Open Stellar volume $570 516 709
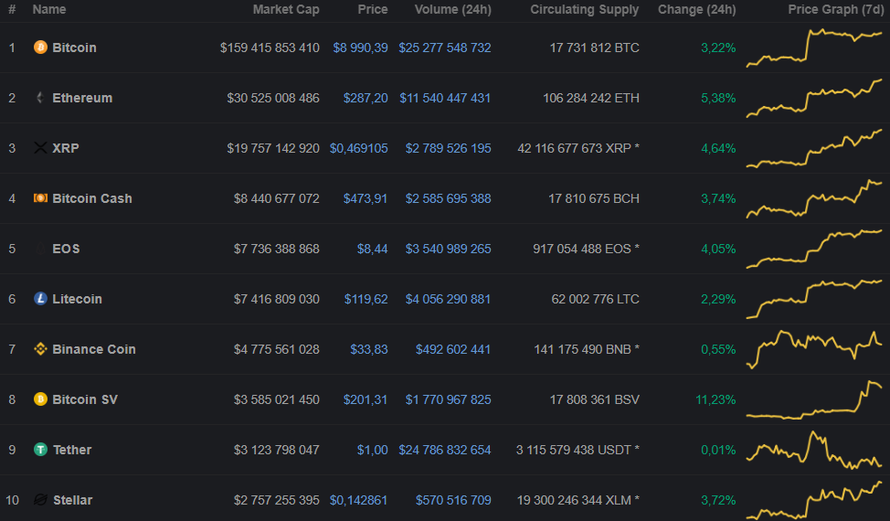The height and width of the screenshot is (521, 890). tap(453, 500)
